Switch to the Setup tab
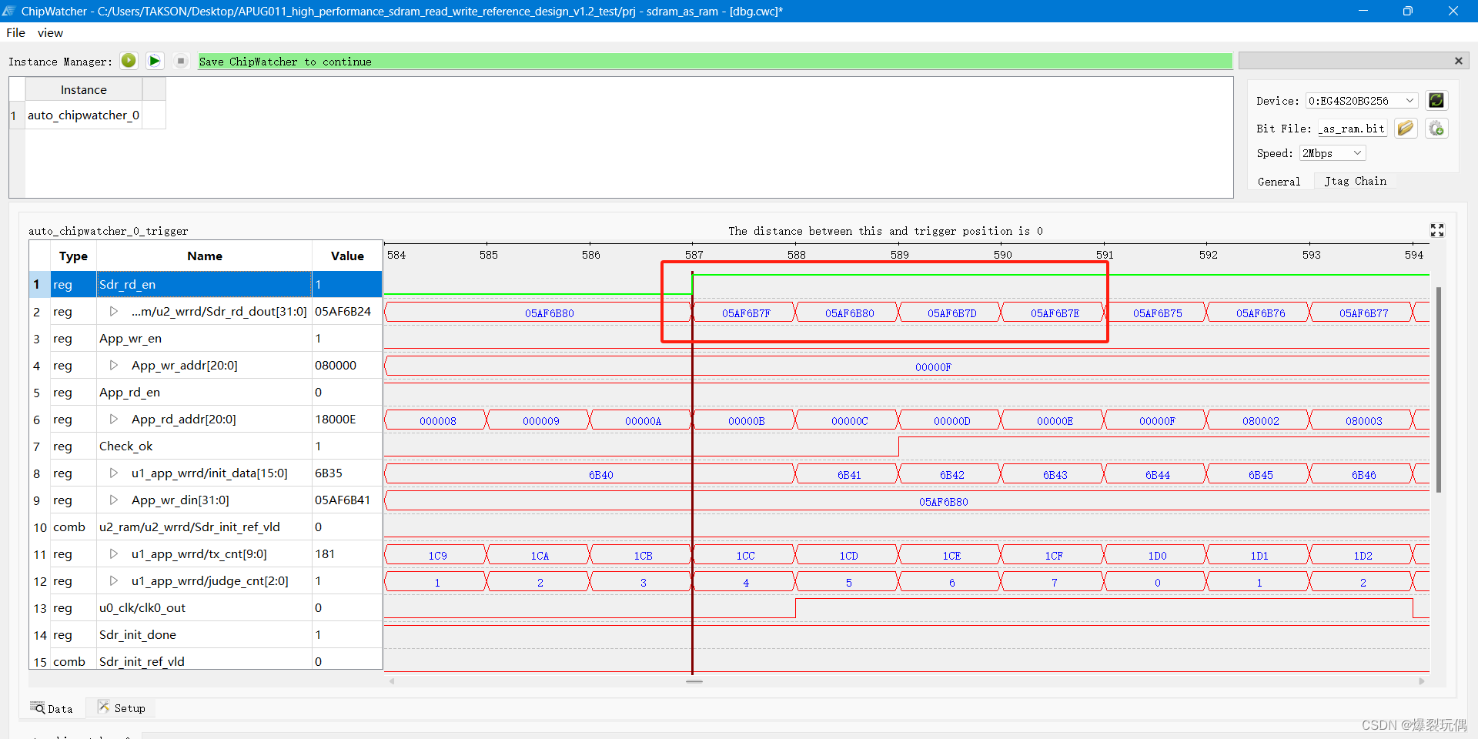1478x739 pixels. [x=122, y=708]
